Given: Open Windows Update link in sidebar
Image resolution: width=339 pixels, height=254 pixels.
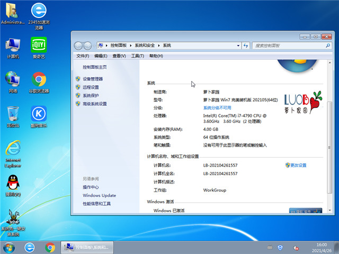Looking at the screenshot, I should (x=99, y=195).
